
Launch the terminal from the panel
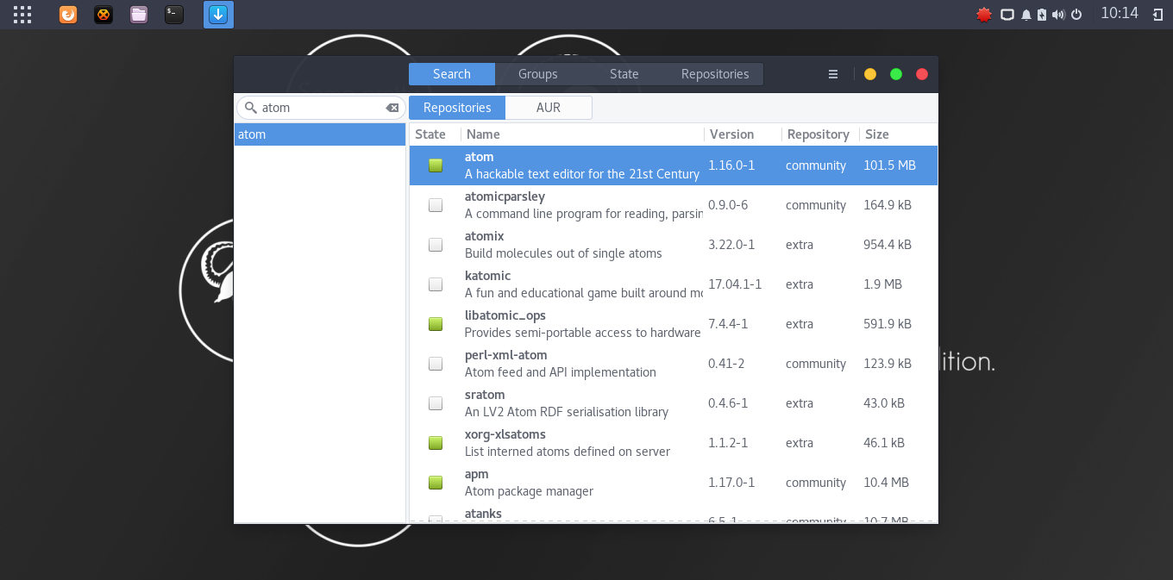[174, 15]
